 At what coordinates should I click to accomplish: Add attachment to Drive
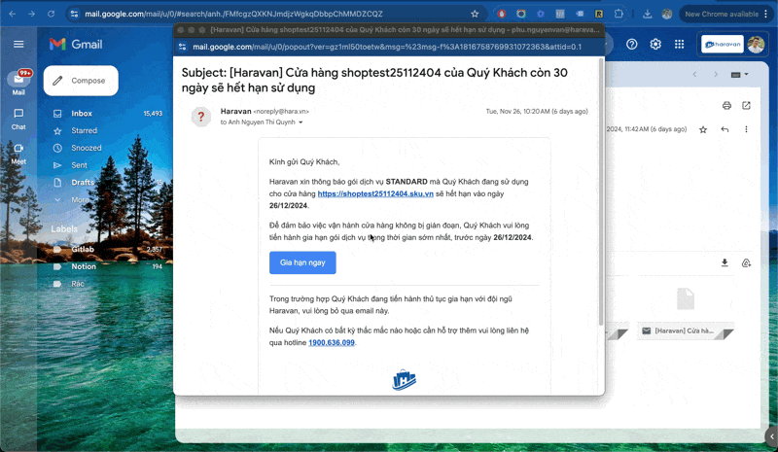746,263
